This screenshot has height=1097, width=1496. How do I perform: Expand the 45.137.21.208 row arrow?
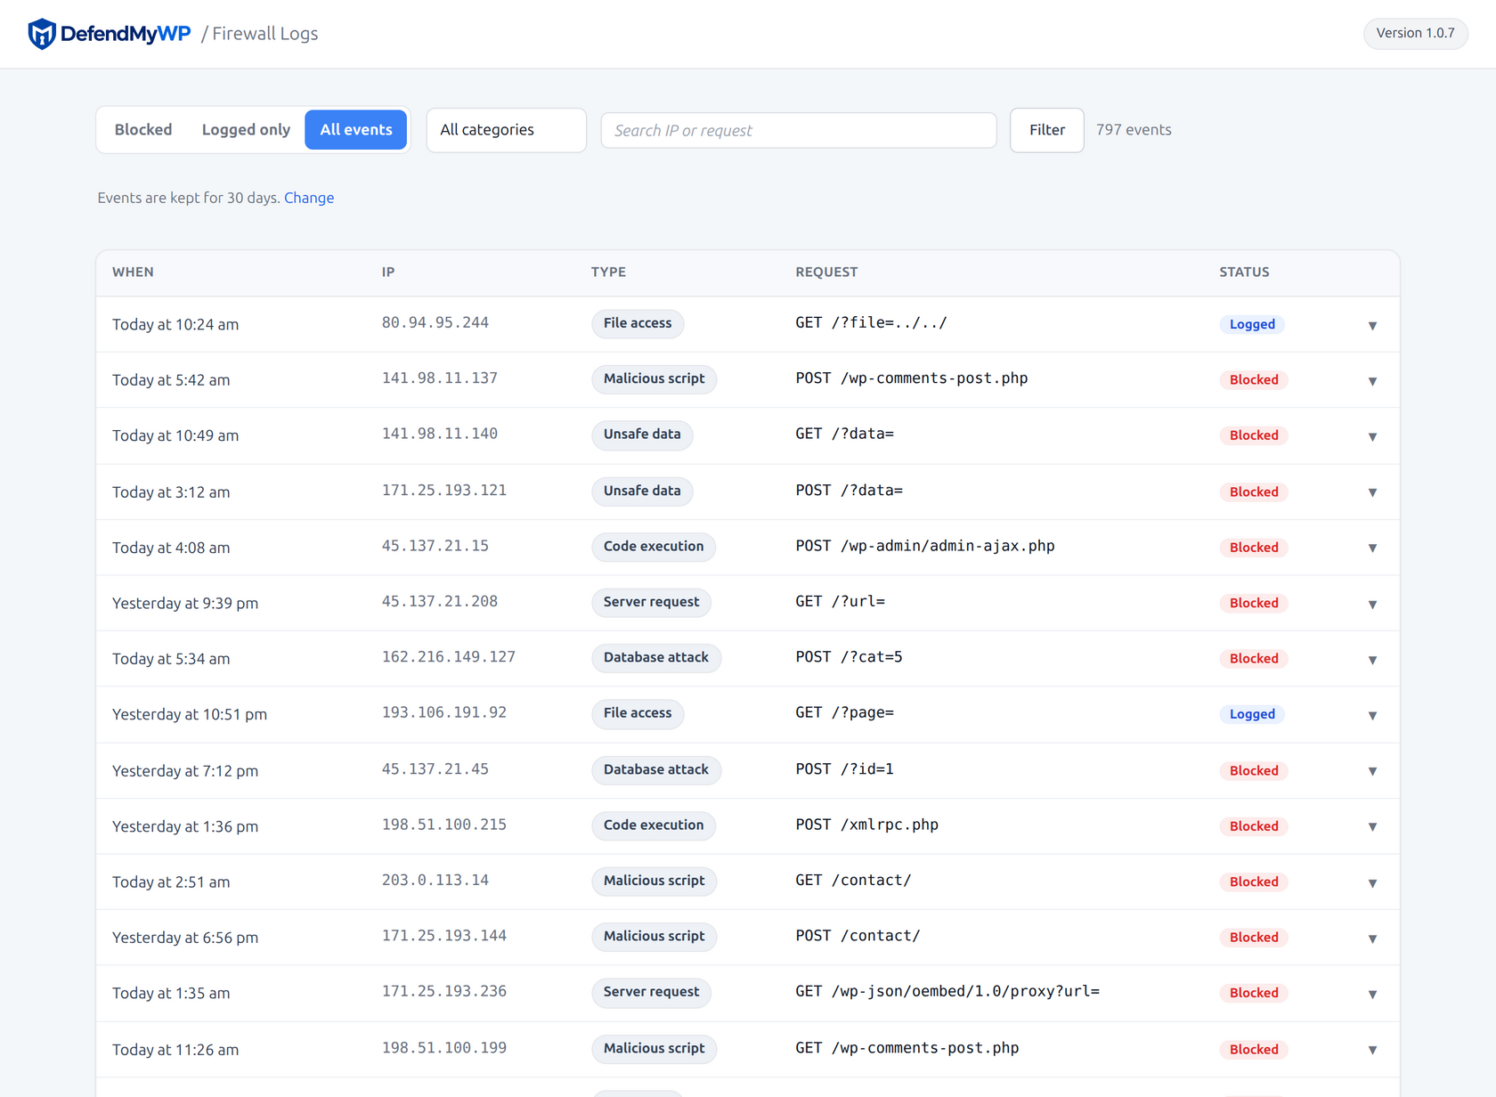coord(1372,604)
